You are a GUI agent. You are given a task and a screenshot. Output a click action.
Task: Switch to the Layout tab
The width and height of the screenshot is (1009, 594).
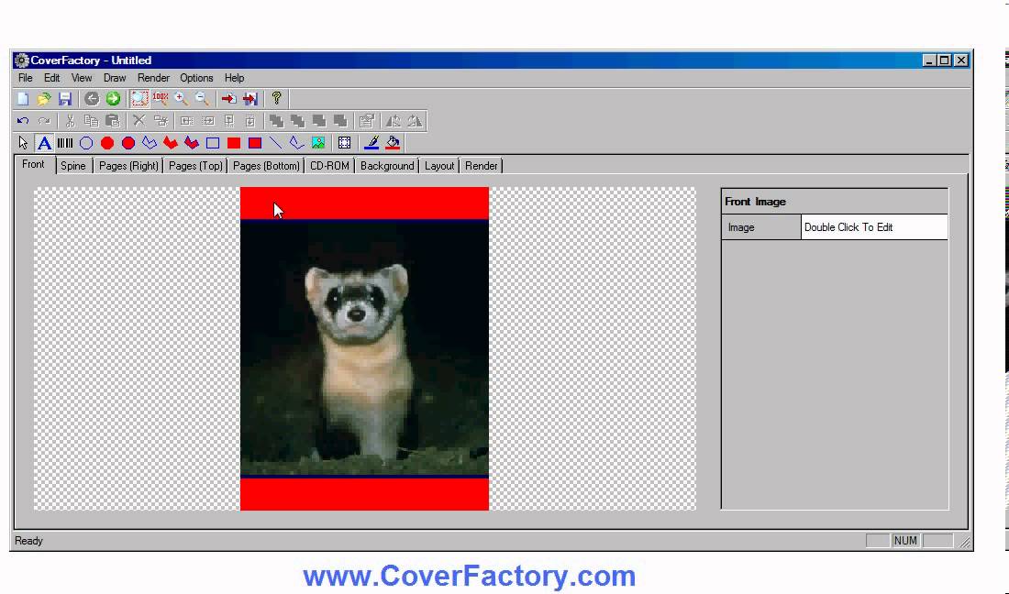click(x=439, y=166)
